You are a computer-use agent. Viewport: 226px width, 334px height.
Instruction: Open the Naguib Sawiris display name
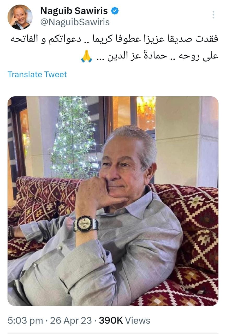74,11
